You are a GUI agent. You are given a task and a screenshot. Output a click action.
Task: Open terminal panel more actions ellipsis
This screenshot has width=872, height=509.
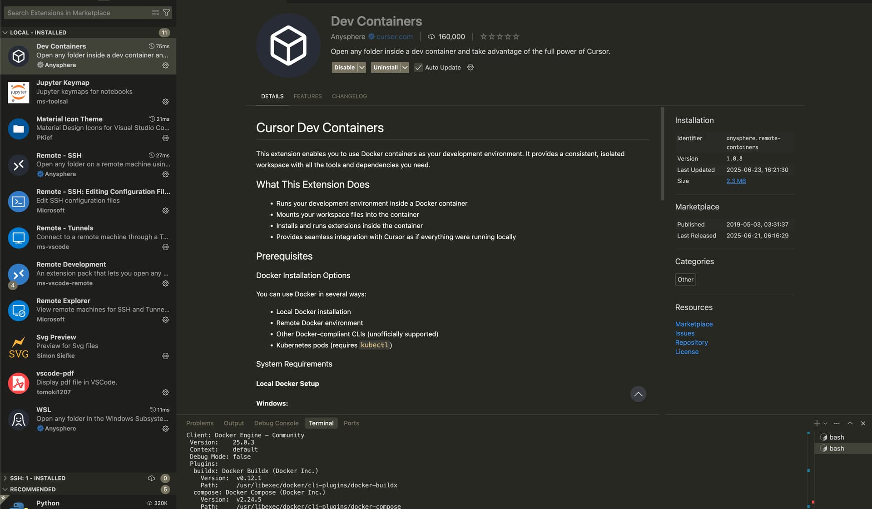coord(837,423)
